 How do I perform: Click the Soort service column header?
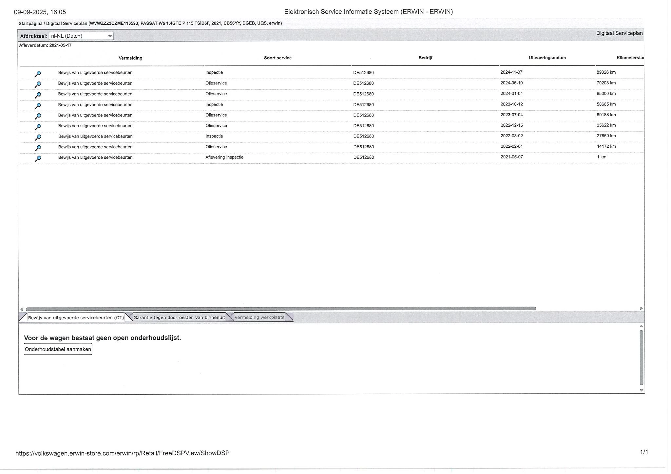click(278, 58)
